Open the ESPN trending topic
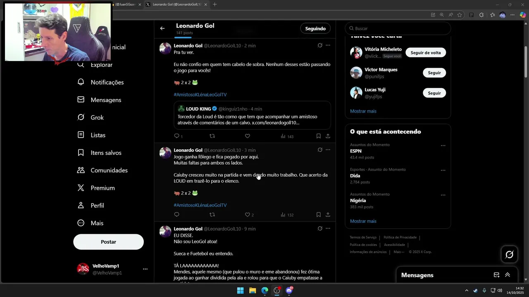Viewport: 529px width, 297px height. (398, 151)
